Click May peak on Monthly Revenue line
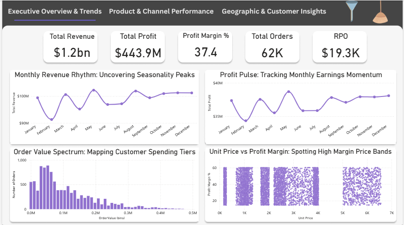 pos(93,90)
